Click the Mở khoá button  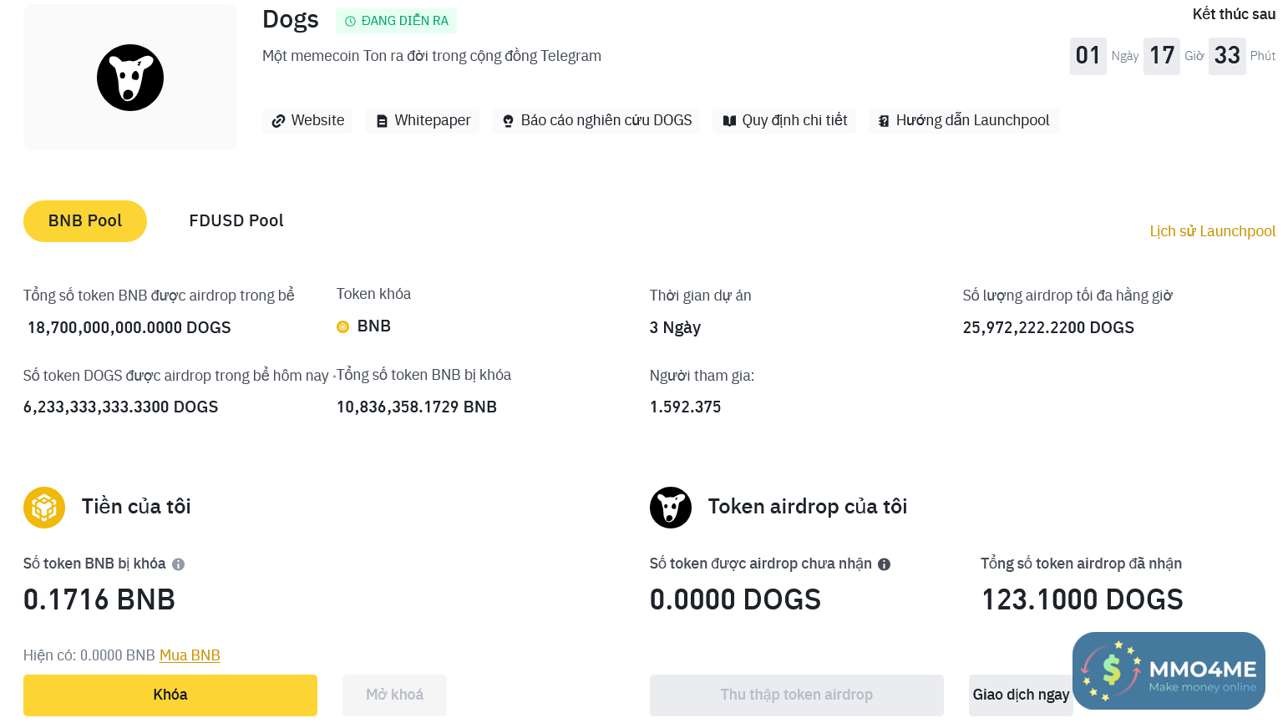point(394,695)
